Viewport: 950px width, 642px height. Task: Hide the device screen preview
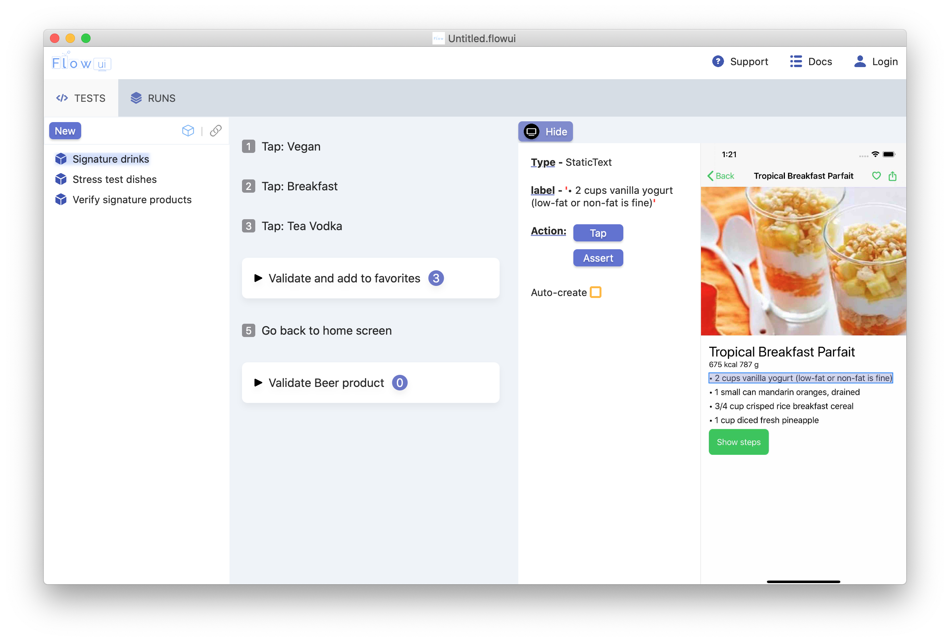(545, 131)
